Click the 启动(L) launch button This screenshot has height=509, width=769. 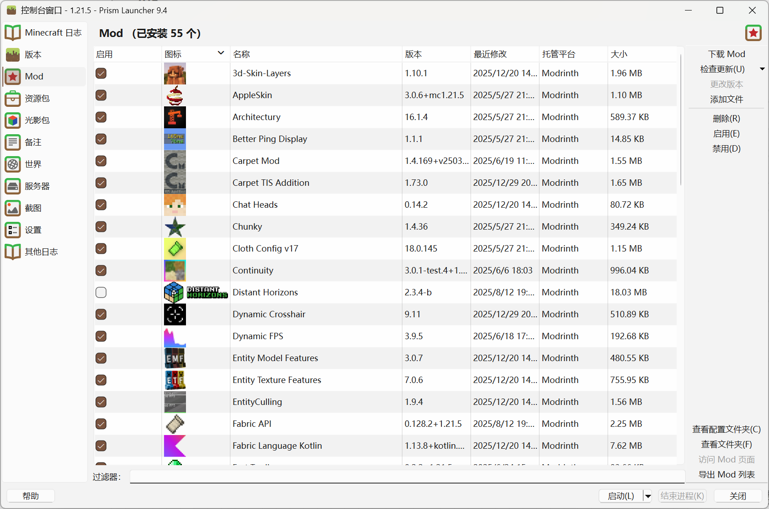(621, 496)
